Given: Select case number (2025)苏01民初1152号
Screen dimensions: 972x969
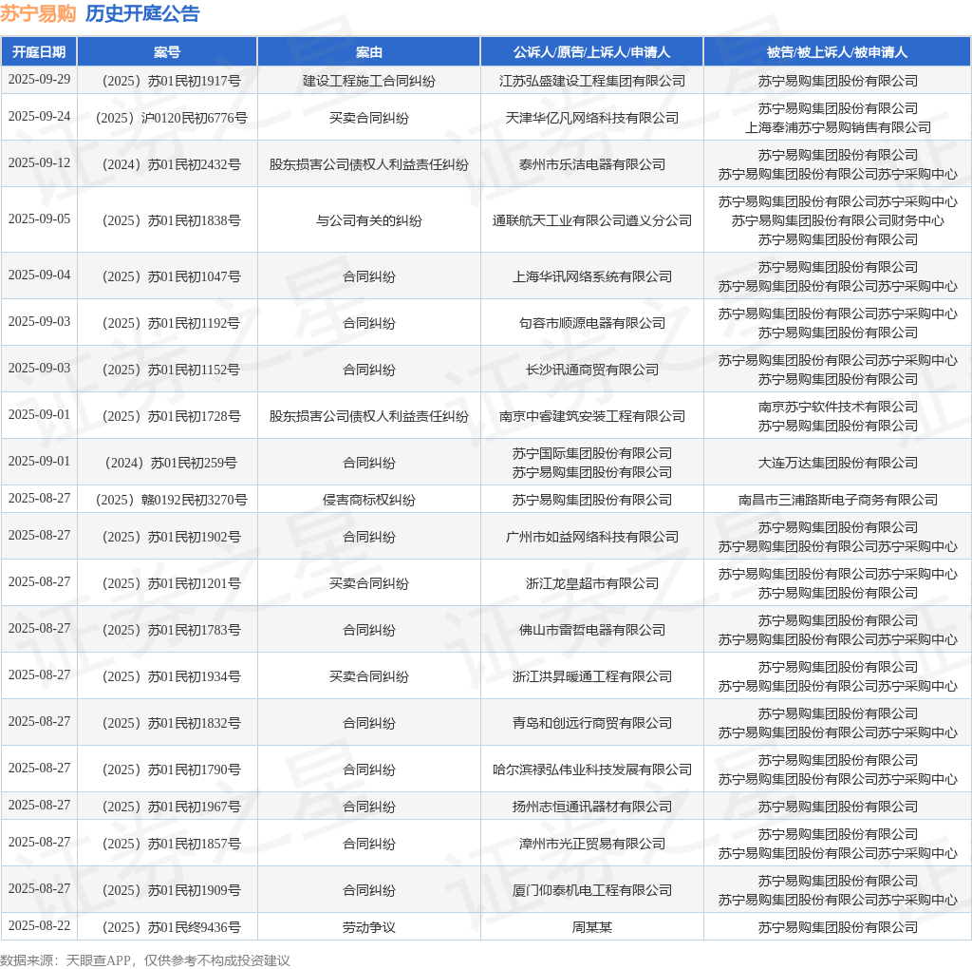Looking at the screenshot, I should tap(172, 370).
